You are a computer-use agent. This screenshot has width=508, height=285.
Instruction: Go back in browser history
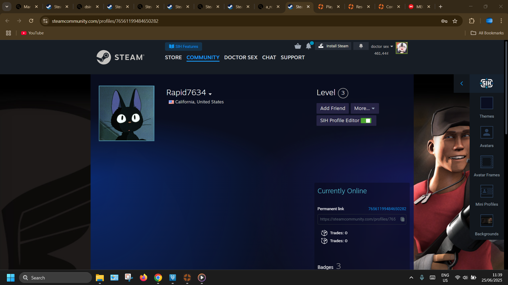(7, 21)
